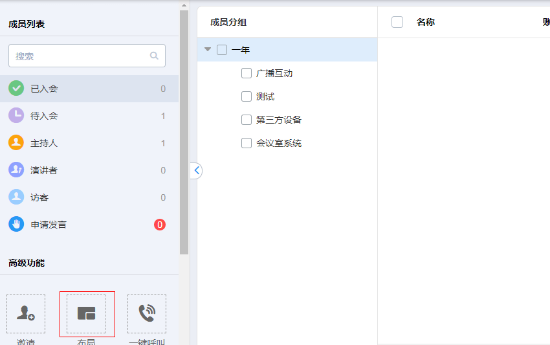Image resolution: width=550 pixels, height=345 pixels.
Task: Collapse the 一年 group tree arrow
Action: point(208,49)
